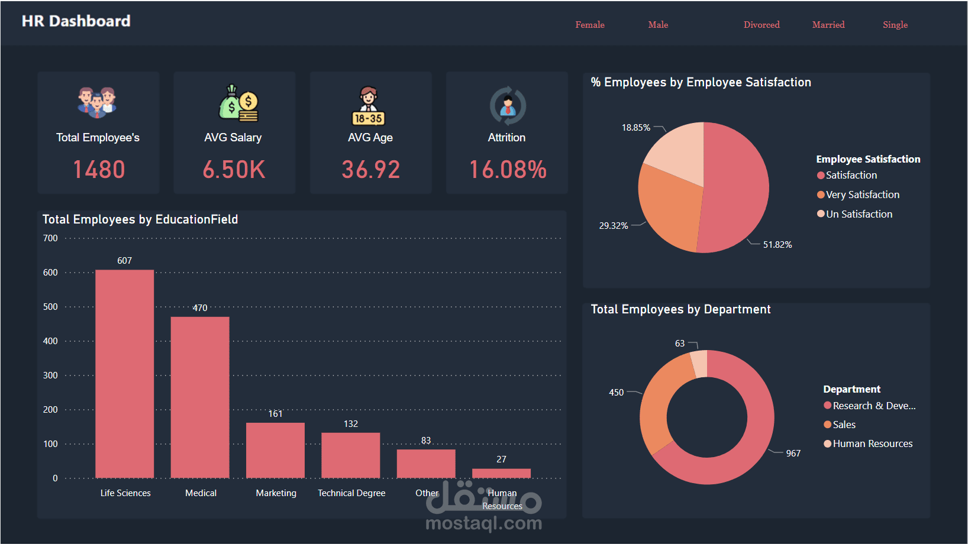The image size is (968, 544).
Task: Select the Human Resources legend bullet
Action: [x=827, y=443]
